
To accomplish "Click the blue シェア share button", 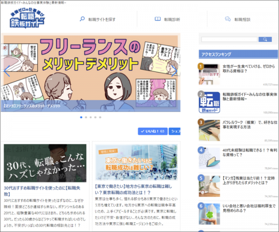I will [175, 132].
